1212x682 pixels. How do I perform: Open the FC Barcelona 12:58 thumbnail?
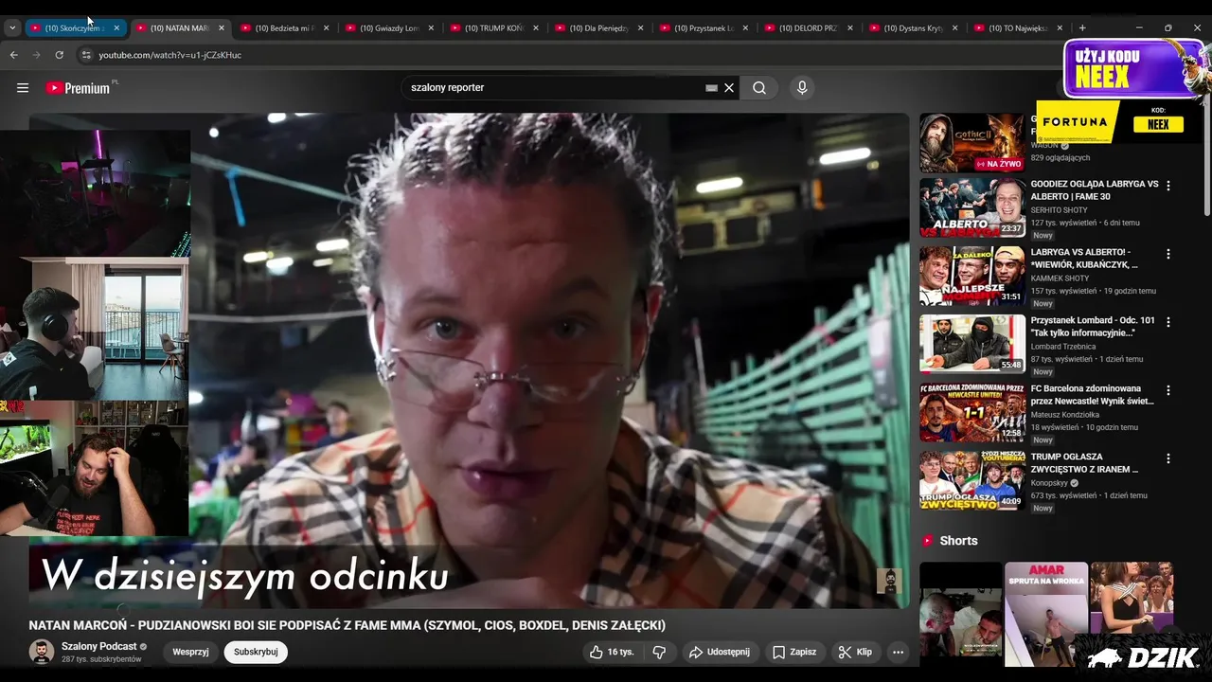971,412
